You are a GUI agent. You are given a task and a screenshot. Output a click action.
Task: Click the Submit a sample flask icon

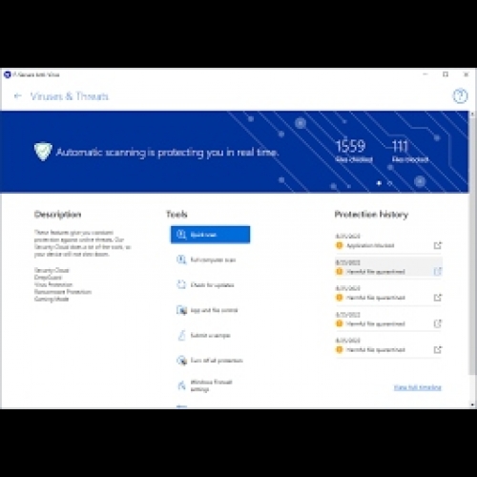[181, 335]
